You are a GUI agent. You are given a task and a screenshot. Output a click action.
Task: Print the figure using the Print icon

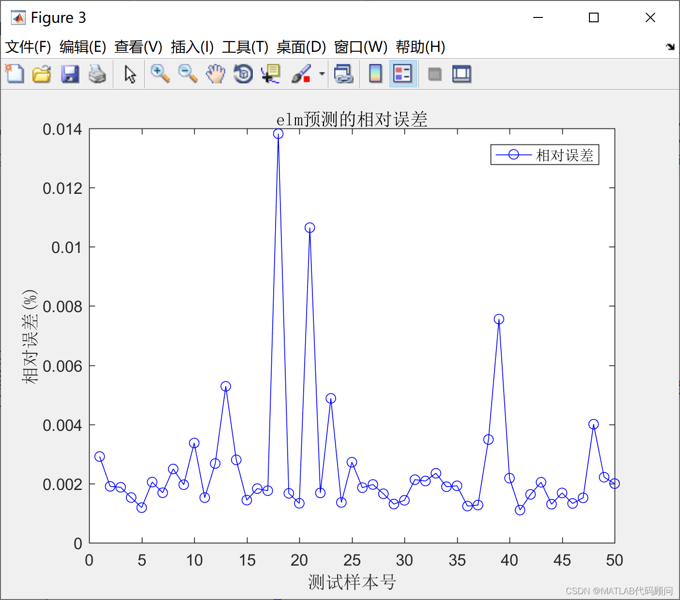[x=98, y=74]
